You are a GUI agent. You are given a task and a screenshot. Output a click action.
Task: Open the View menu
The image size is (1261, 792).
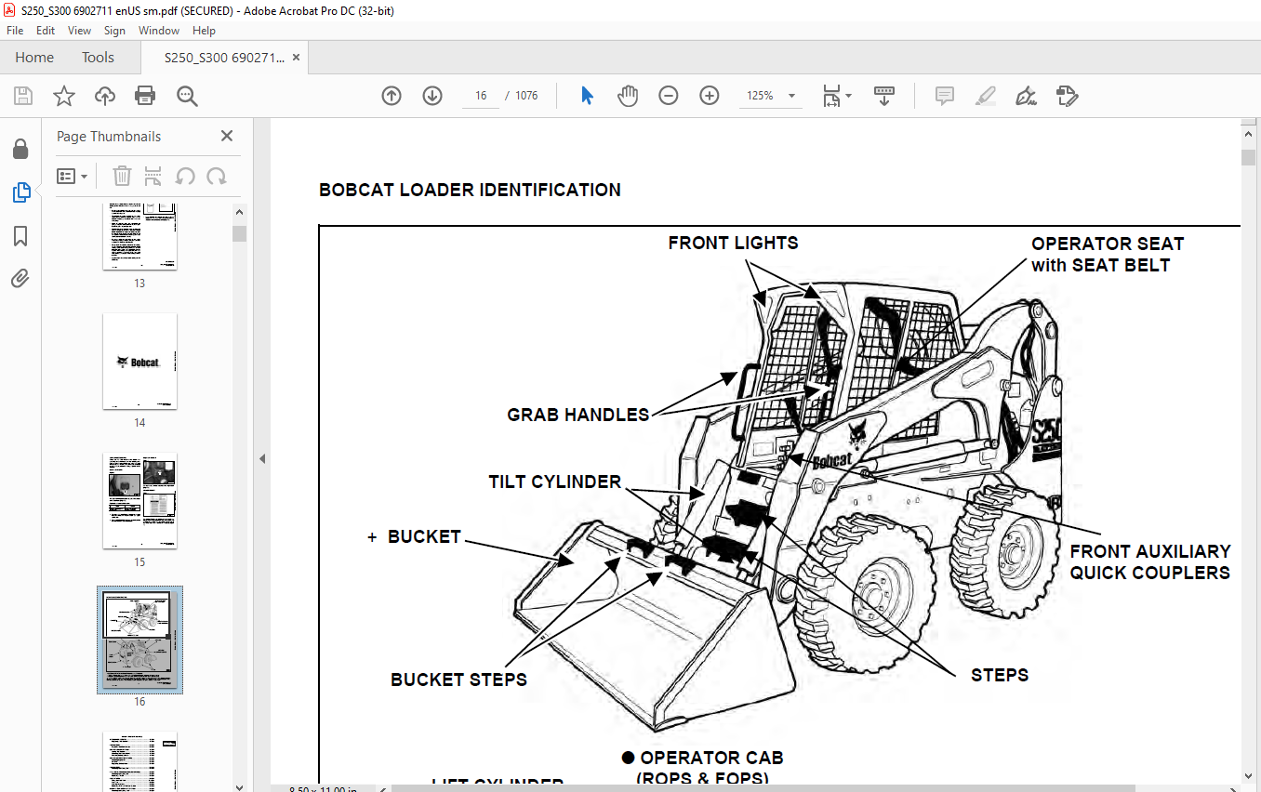(79, 31)
